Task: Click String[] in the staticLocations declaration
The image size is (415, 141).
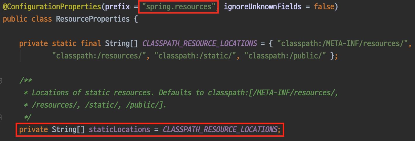Action: pyautogui.click(x=68, y=129)
